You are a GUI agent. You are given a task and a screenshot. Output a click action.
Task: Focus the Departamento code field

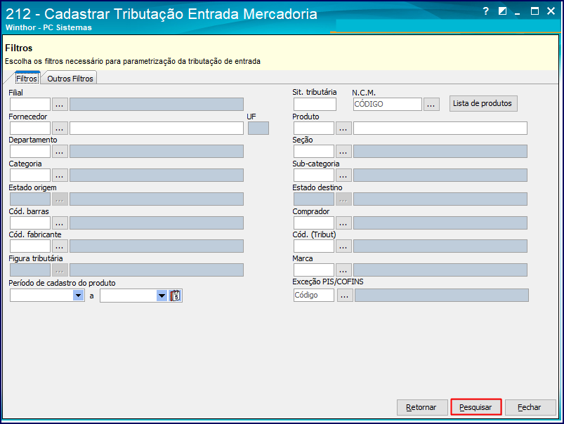30,152
